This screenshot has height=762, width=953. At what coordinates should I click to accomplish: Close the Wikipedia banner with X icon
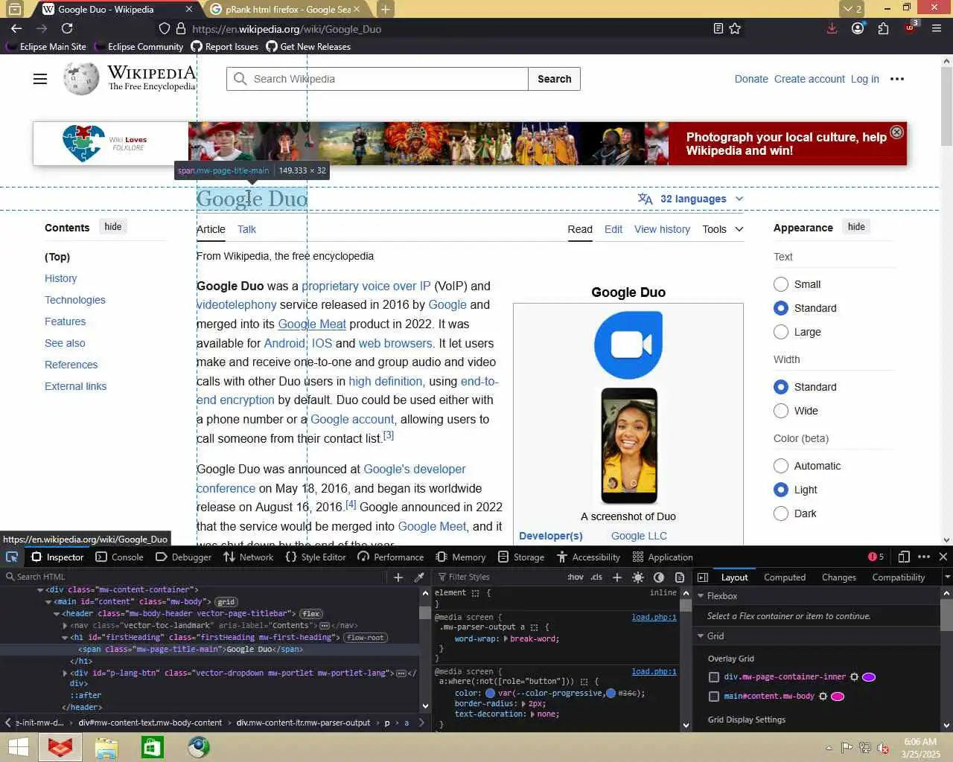click(896, 132)
